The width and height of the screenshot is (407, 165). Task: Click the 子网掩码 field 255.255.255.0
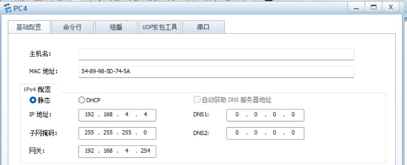coord(117,134)
